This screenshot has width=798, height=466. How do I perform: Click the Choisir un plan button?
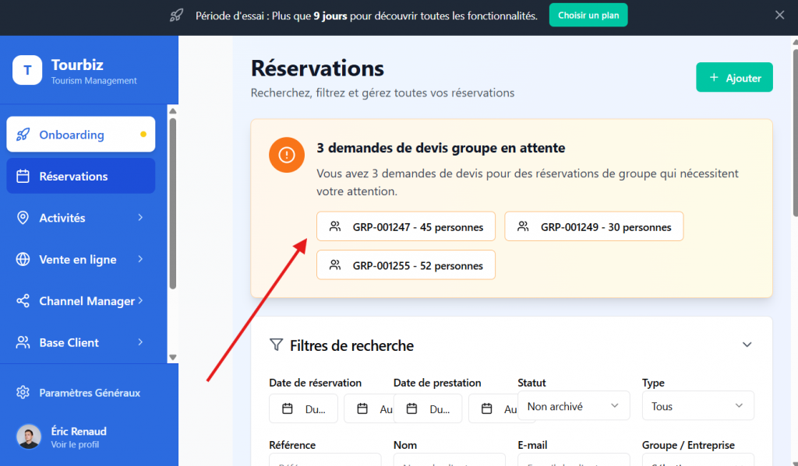pyautogui.click(x=588, y=16)
